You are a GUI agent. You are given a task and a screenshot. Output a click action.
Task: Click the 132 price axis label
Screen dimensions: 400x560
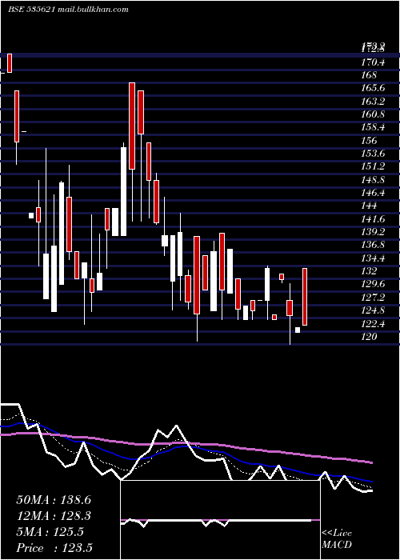pos(369,271)
